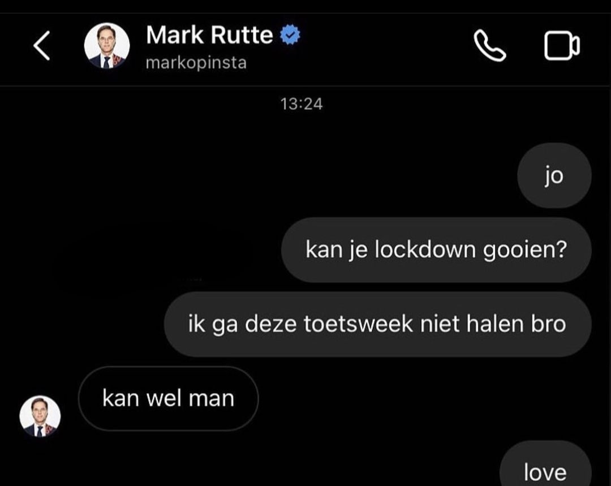Start a voice call with Mark Rutte
The image size is (611, 486).
tap(490, 46)
